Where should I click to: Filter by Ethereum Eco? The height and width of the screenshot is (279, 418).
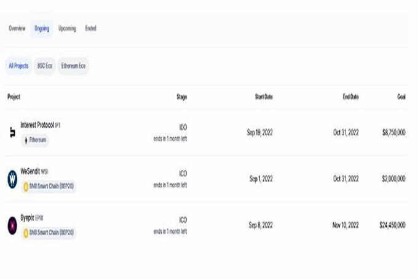point(73,66)
